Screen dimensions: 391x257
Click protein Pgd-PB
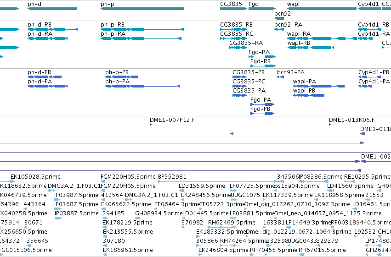[x=262, y=114]
